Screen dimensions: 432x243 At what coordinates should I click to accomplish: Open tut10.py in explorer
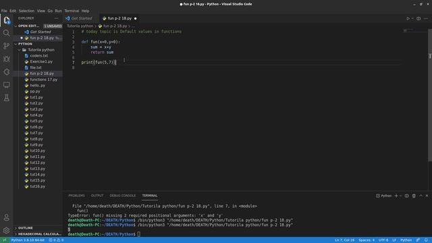[38, 151]
